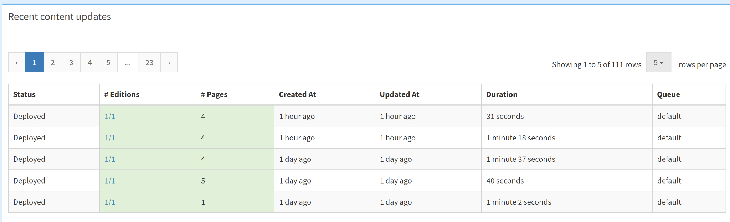Jump to last page 23
This screenshot has width=730, height=222.
(x=149, y=62)
